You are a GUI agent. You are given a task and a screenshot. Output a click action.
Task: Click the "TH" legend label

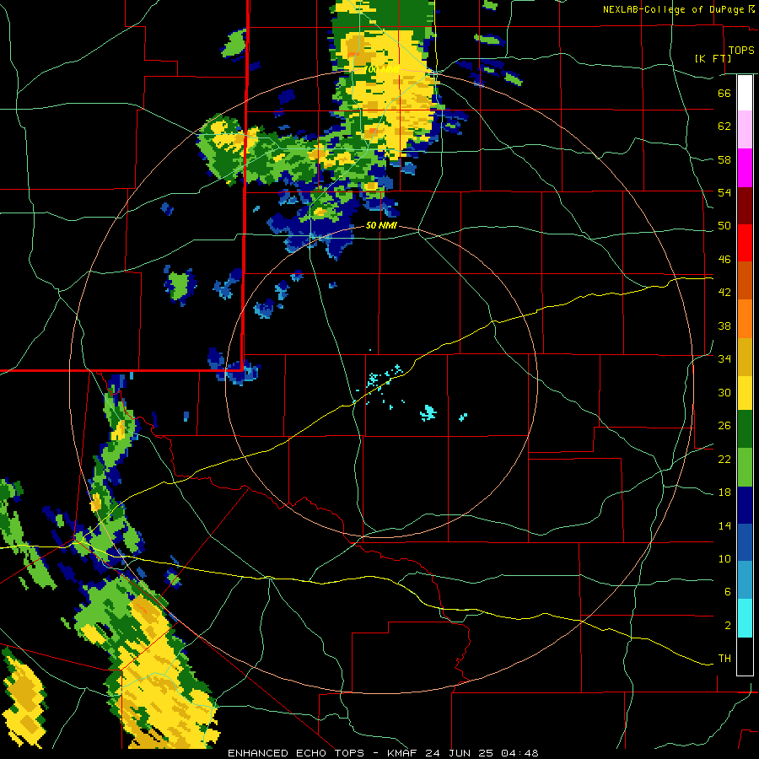(x=724, y=659)
